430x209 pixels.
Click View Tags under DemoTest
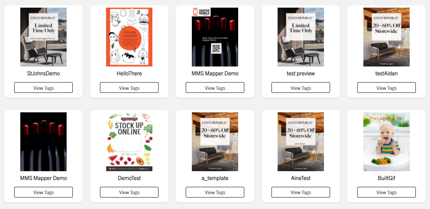[129, 192]
